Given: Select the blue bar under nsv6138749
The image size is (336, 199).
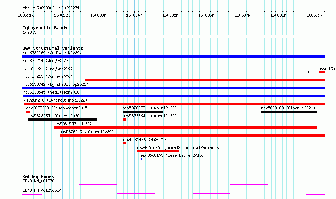Looking at the screenshot, I should coord(174,88).
